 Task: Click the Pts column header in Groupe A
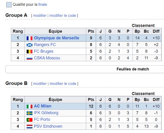pos(91,32)
